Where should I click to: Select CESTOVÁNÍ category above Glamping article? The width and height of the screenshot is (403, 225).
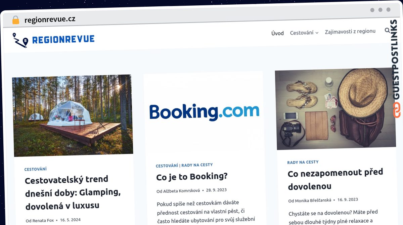(x=35, y=169)
